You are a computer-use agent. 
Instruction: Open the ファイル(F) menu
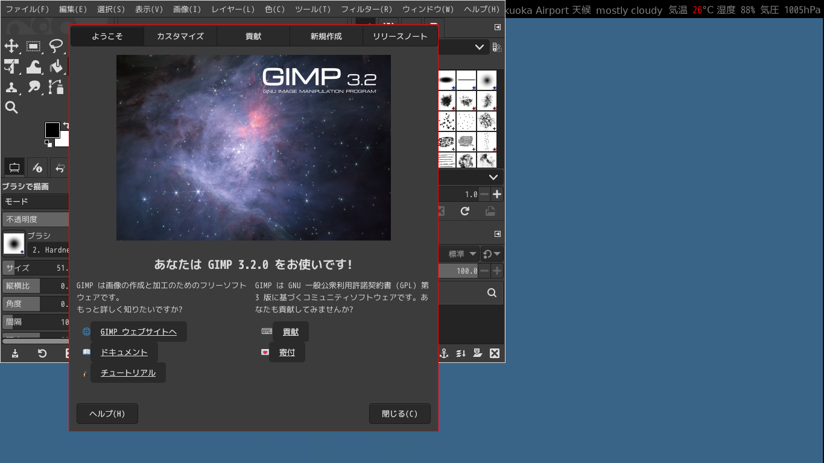point(27,10)
